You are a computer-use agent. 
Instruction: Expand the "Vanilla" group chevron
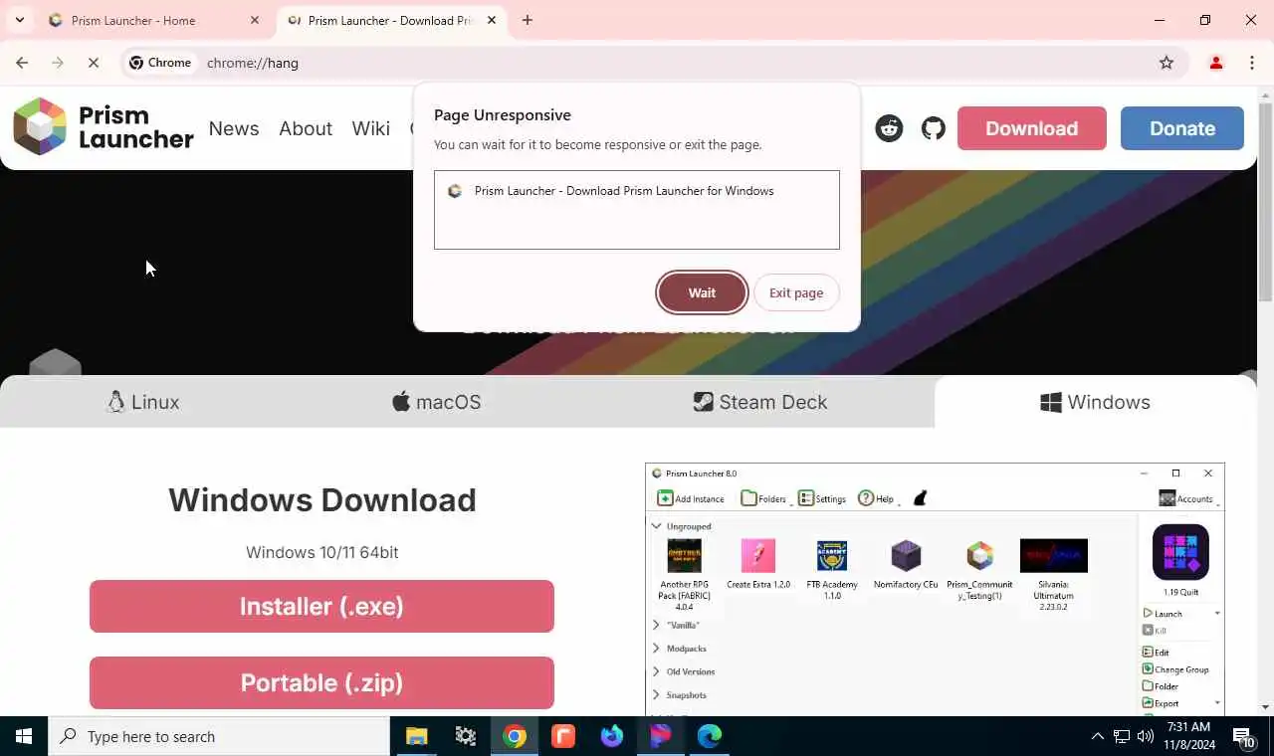[656, 625]
